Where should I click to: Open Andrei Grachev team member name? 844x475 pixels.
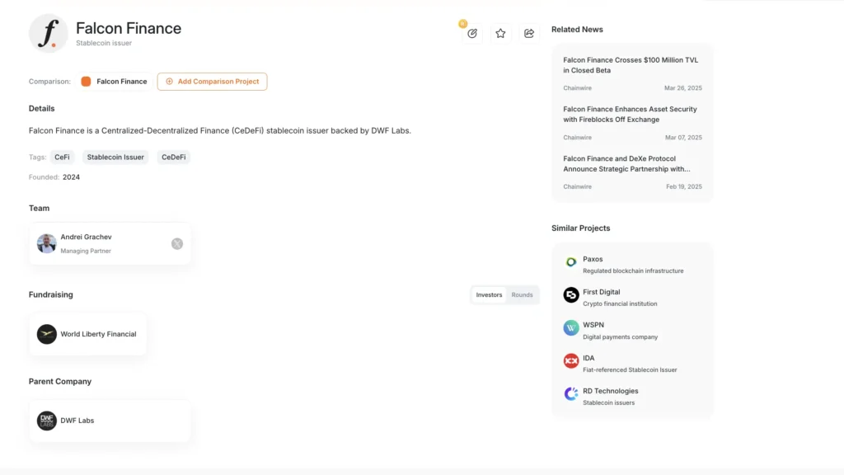[86, 237]
